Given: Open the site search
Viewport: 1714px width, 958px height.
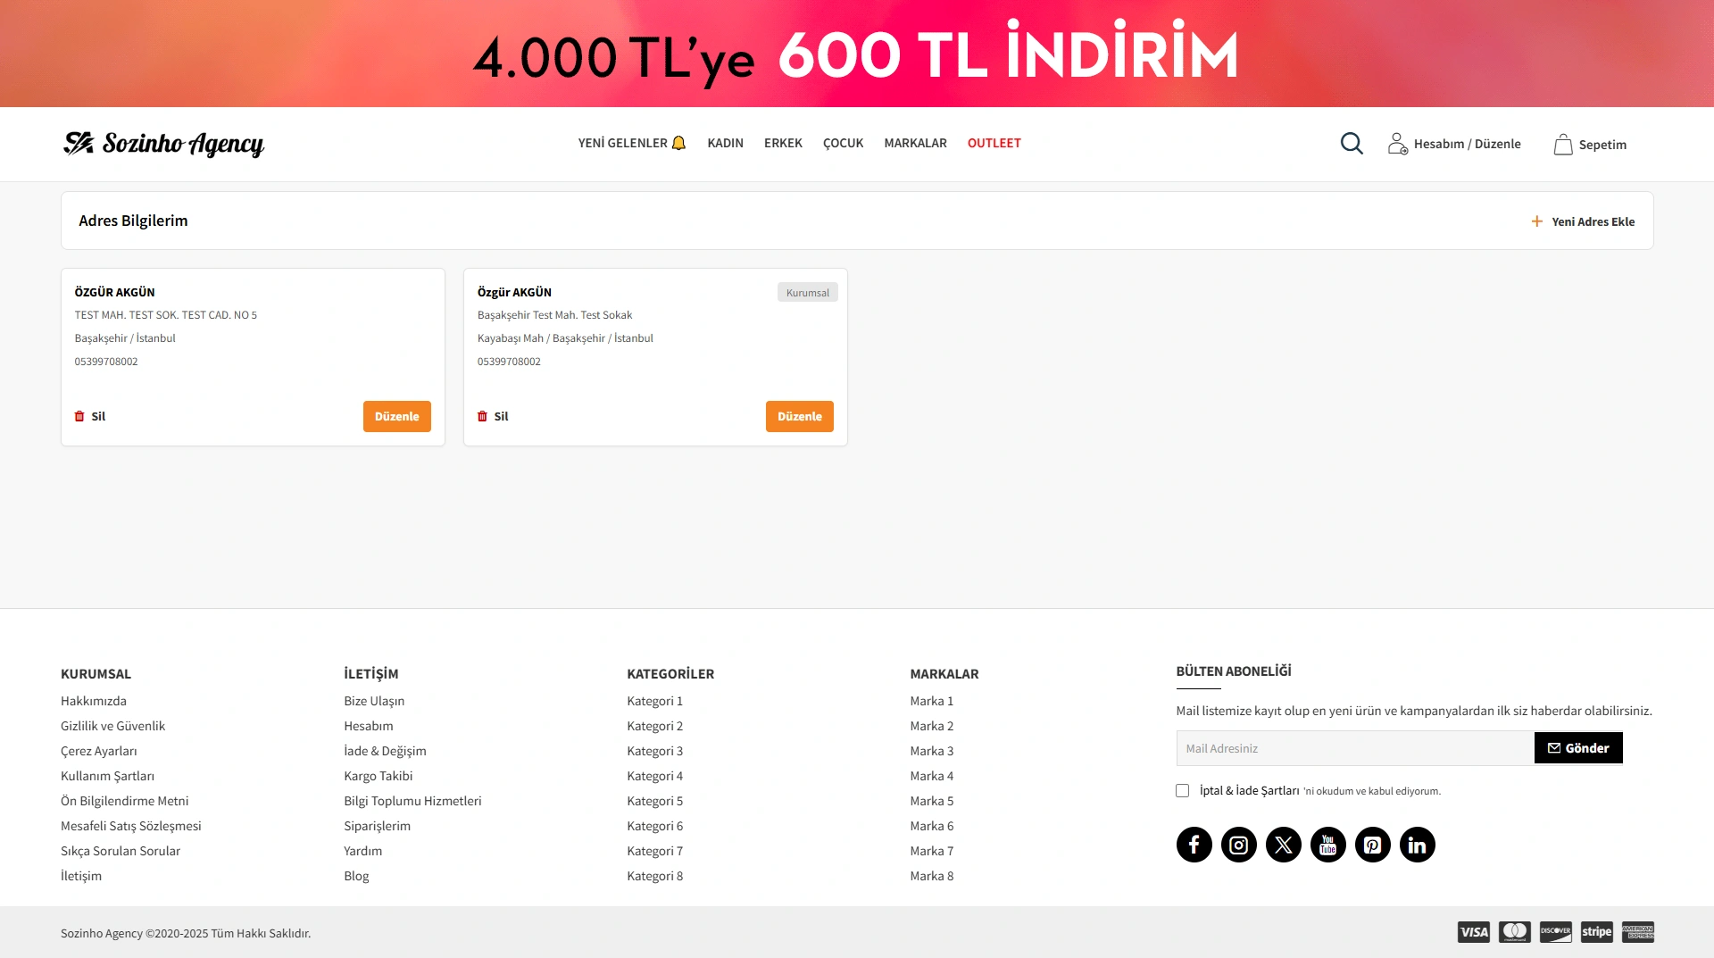Looking at the screenshot, I should [1351, 143].
